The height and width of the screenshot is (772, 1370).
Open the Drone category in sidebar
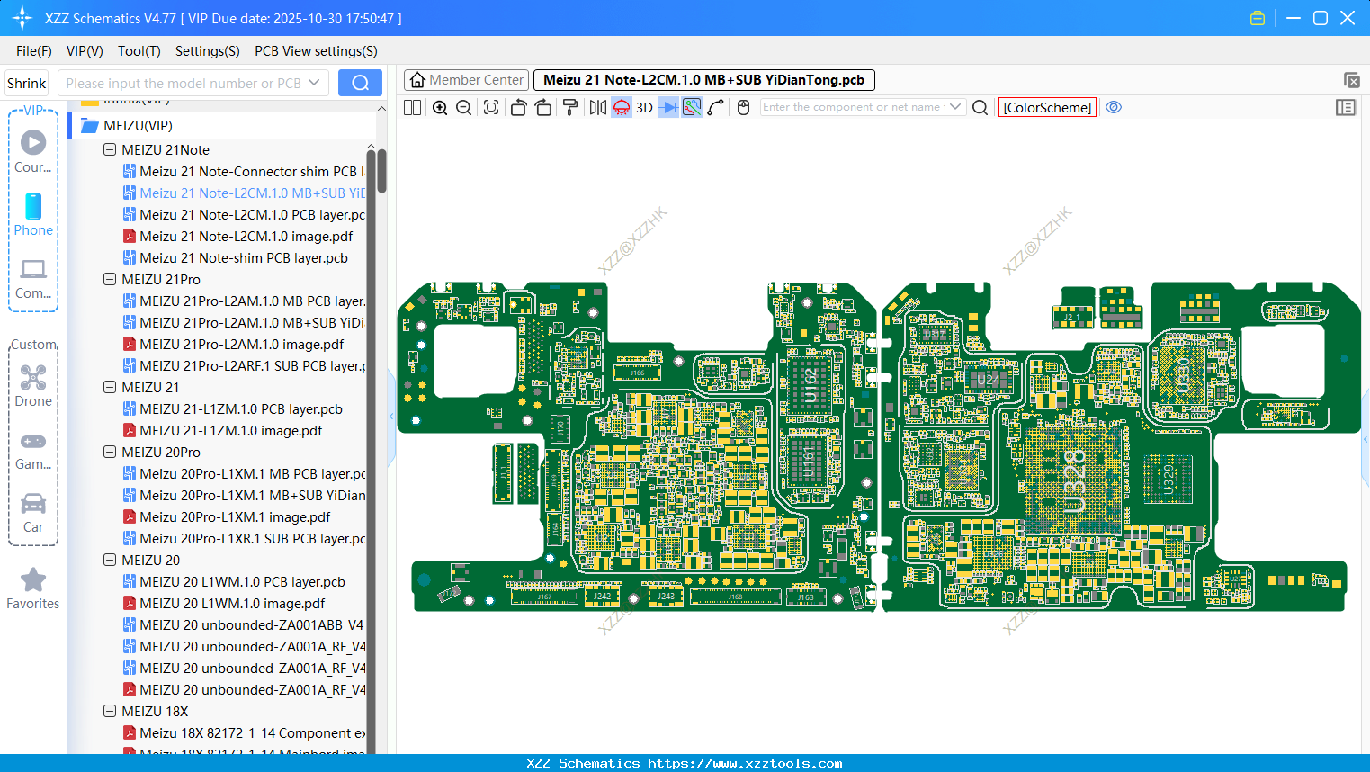[33, 386]
